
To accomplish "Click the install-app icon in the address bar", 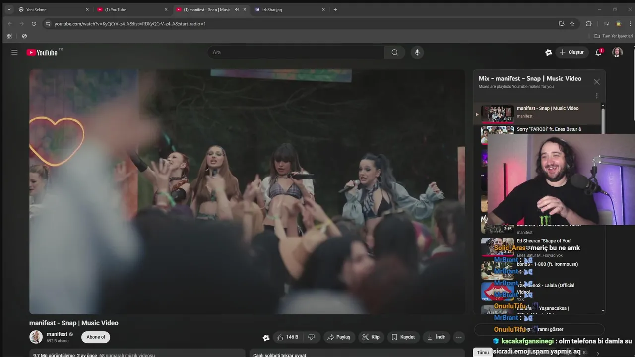I will pos(561,23).
